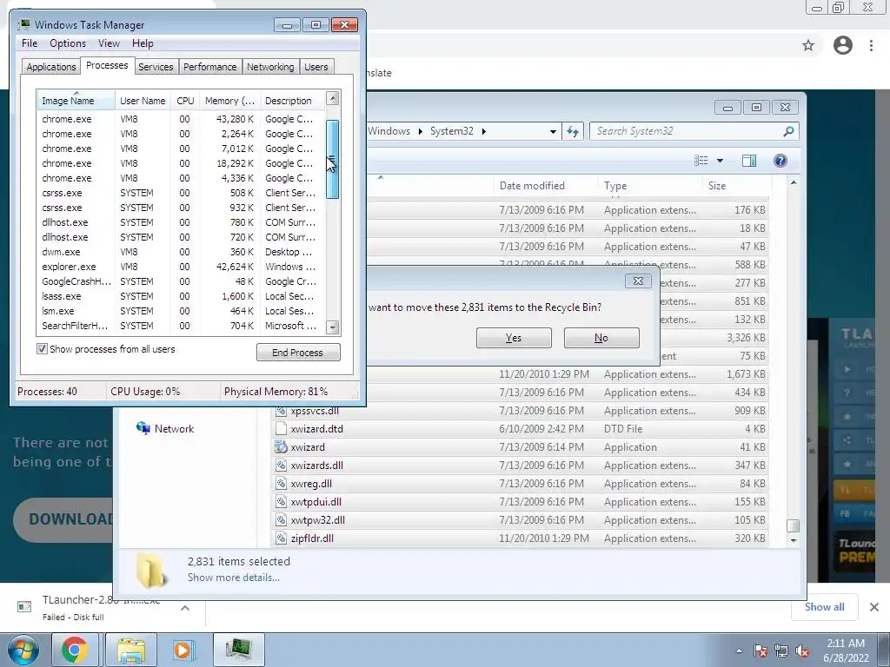Switch to Networking tab
This screenshot has width=890, height=667.
tap(270, 67)
